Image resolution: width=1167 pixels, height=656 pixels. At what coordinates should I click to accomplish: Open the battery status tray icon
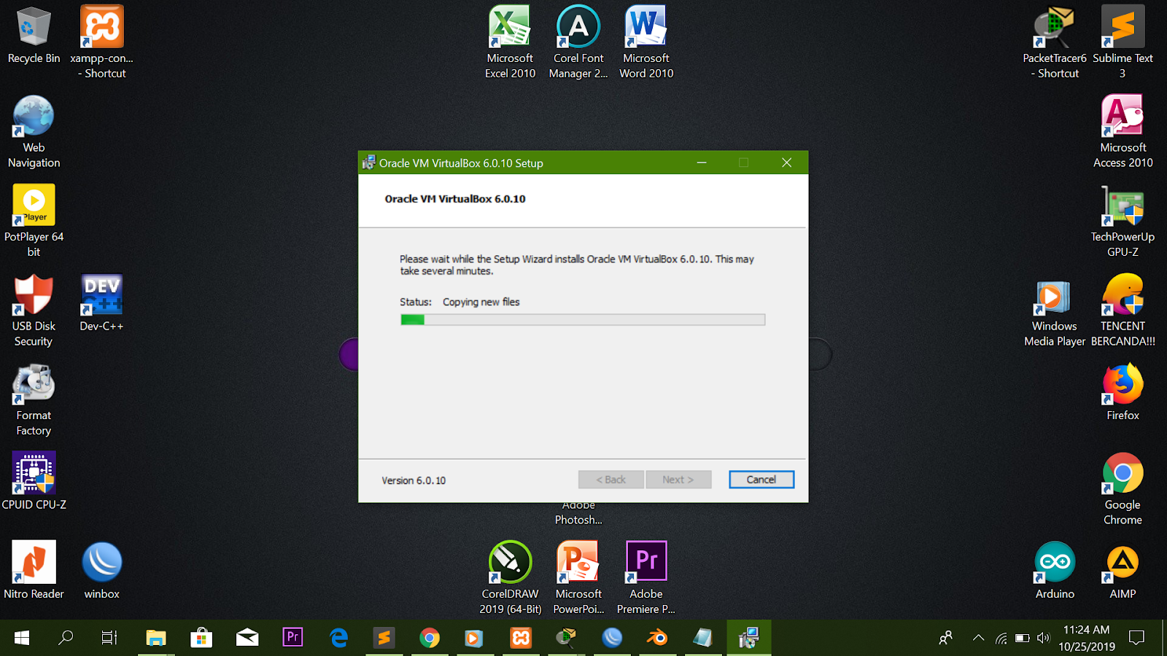pos(1023,639)
